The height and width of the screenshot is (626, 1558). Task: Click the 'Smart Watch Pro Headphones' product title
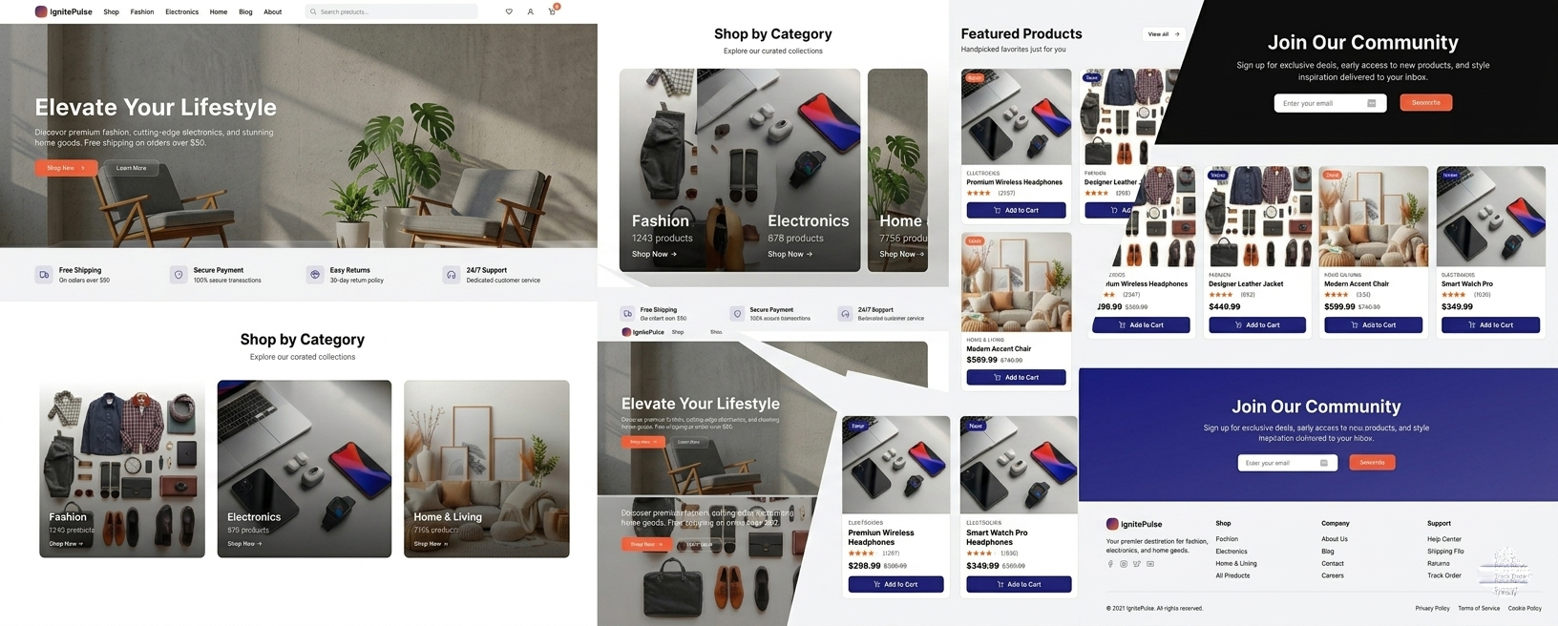[997, 537]
